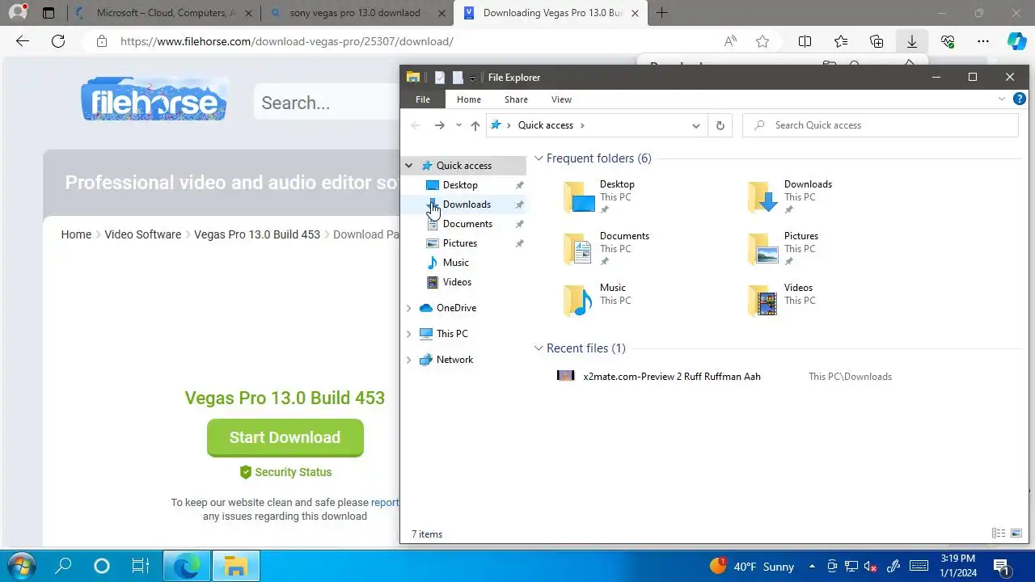Open Task View on taskbar
The width and height of the screenshot is (1035, 582).
click(x=141, y=566)
